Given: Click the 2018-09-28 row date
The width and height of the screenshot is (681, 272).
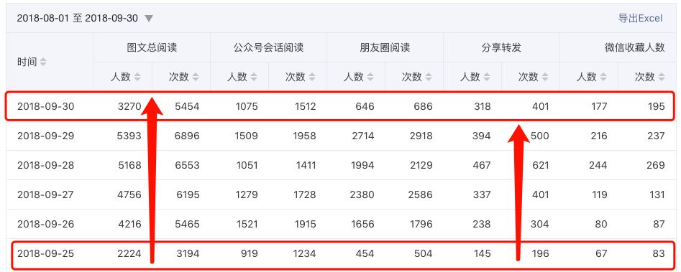Looking at the screenshot, I should click(x=45, y=165).
